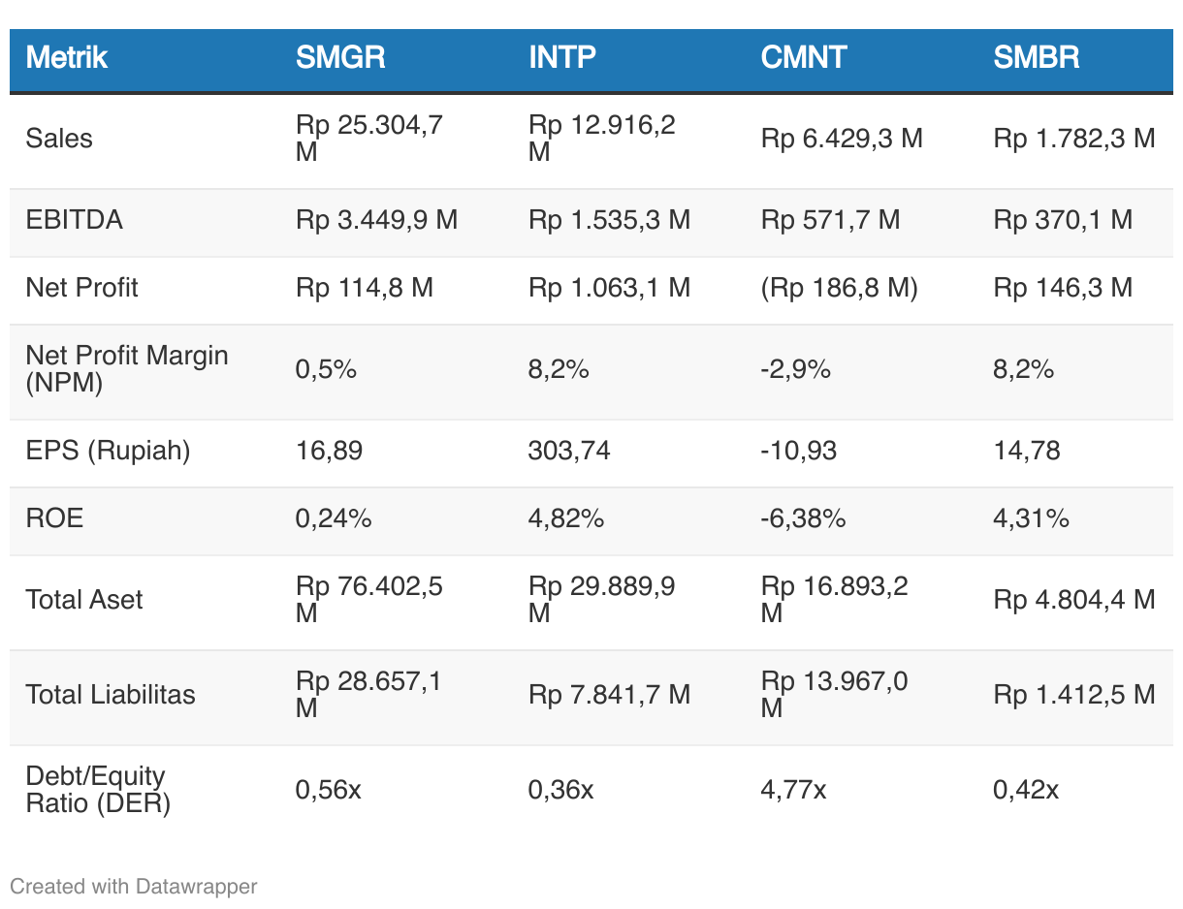1183x909 pixels.
Task: Select the Debt/Equity Ratio (DER) label
Action: point(98,789)
